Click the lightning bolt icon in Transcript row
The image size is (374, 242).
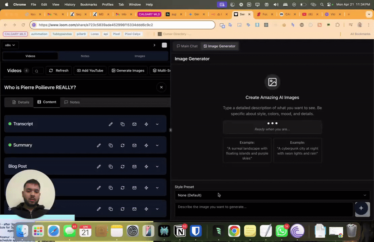click(146, 124)
